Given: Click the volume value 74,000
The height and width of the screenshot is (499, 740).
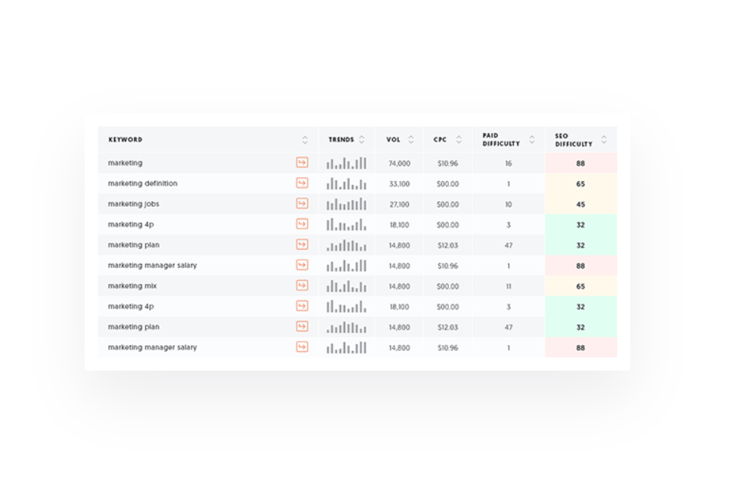Looking at the screenshot, I should [399, 164].
